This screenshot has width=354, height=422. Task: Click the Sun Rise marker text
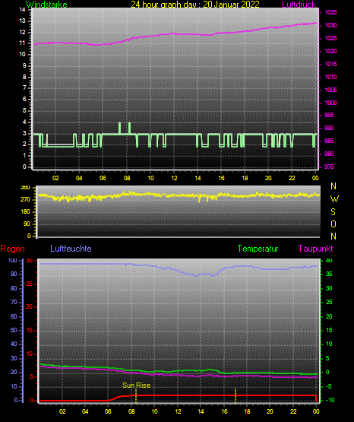coord(136,386)
